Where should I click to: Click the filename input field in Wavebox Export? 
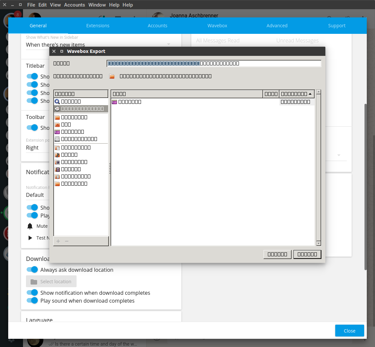pyautogui.click(x=214, y=63)
